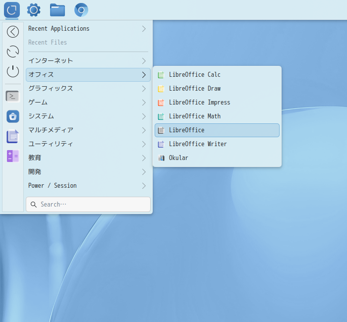Click the power icon in the sidebar

pyautogui.click(x=13, y=71)
